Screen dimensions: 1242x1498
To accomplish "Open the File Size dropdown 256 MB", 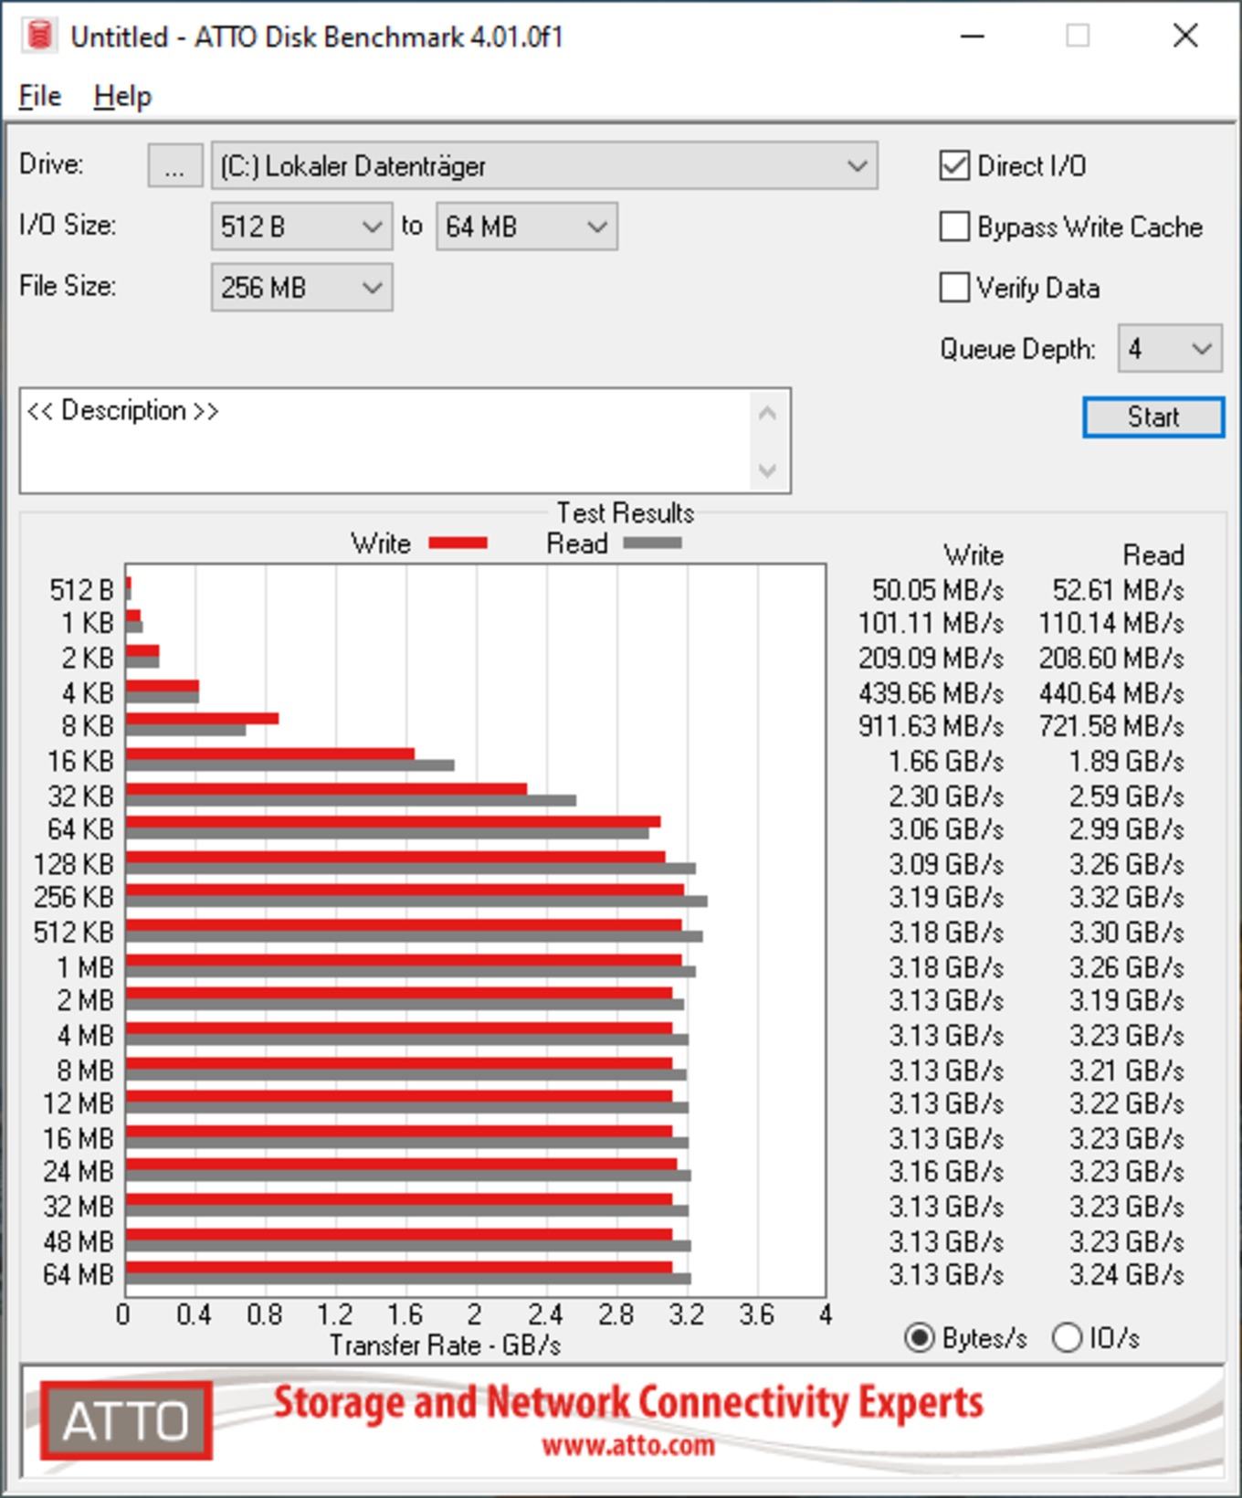I will click(x=301, y=288).
